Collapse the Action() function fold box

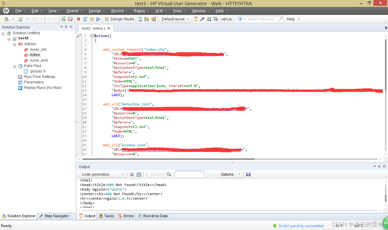[x=92, y=36]
